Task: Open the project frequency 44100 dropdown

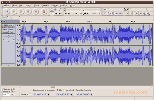Action: (12, 95)
